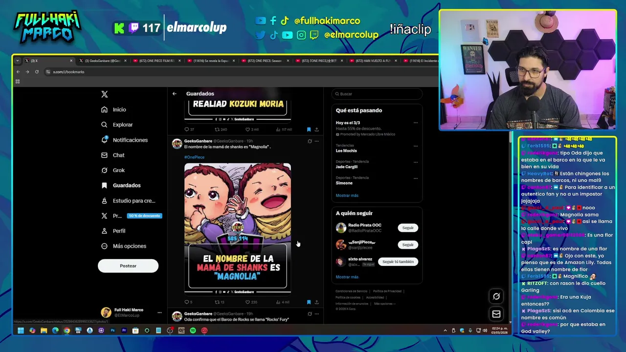Like the Kozuki Moria post with 3 mil

click(x=252, y=130)
